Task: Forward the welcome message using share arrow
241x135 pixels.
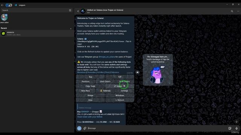Action: coord(137,72)
